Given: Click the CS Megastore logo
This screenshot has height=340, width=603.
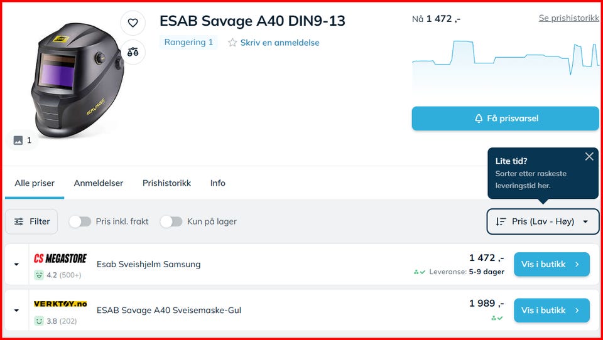Looking at the screenshot, I should (60, 258).
